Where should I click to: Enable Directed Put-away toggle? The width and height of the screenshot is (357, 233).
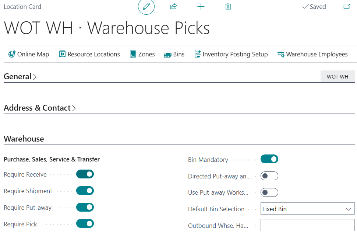click(x=269, y=176)
